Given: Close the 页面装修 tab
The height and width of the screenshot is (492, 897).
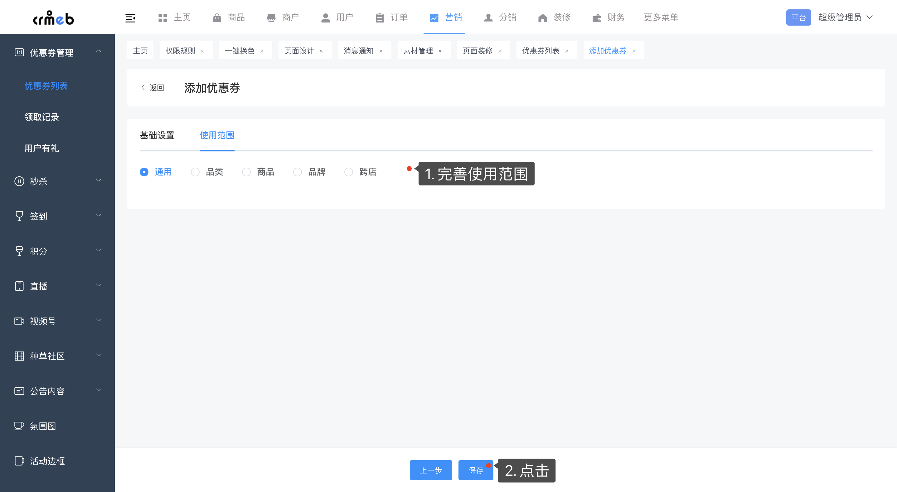Looking at the screenshot, I should click(500, 51).
